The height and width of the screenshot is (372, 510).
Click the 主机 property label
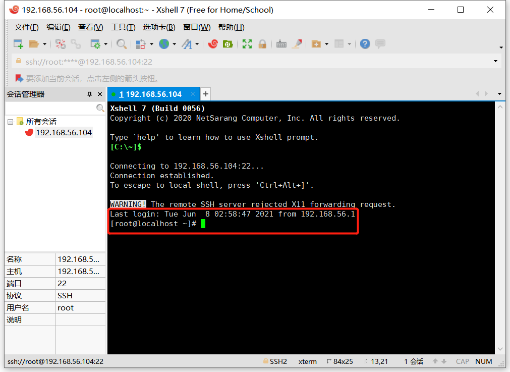pyautogui.click(x=14, y=272)
